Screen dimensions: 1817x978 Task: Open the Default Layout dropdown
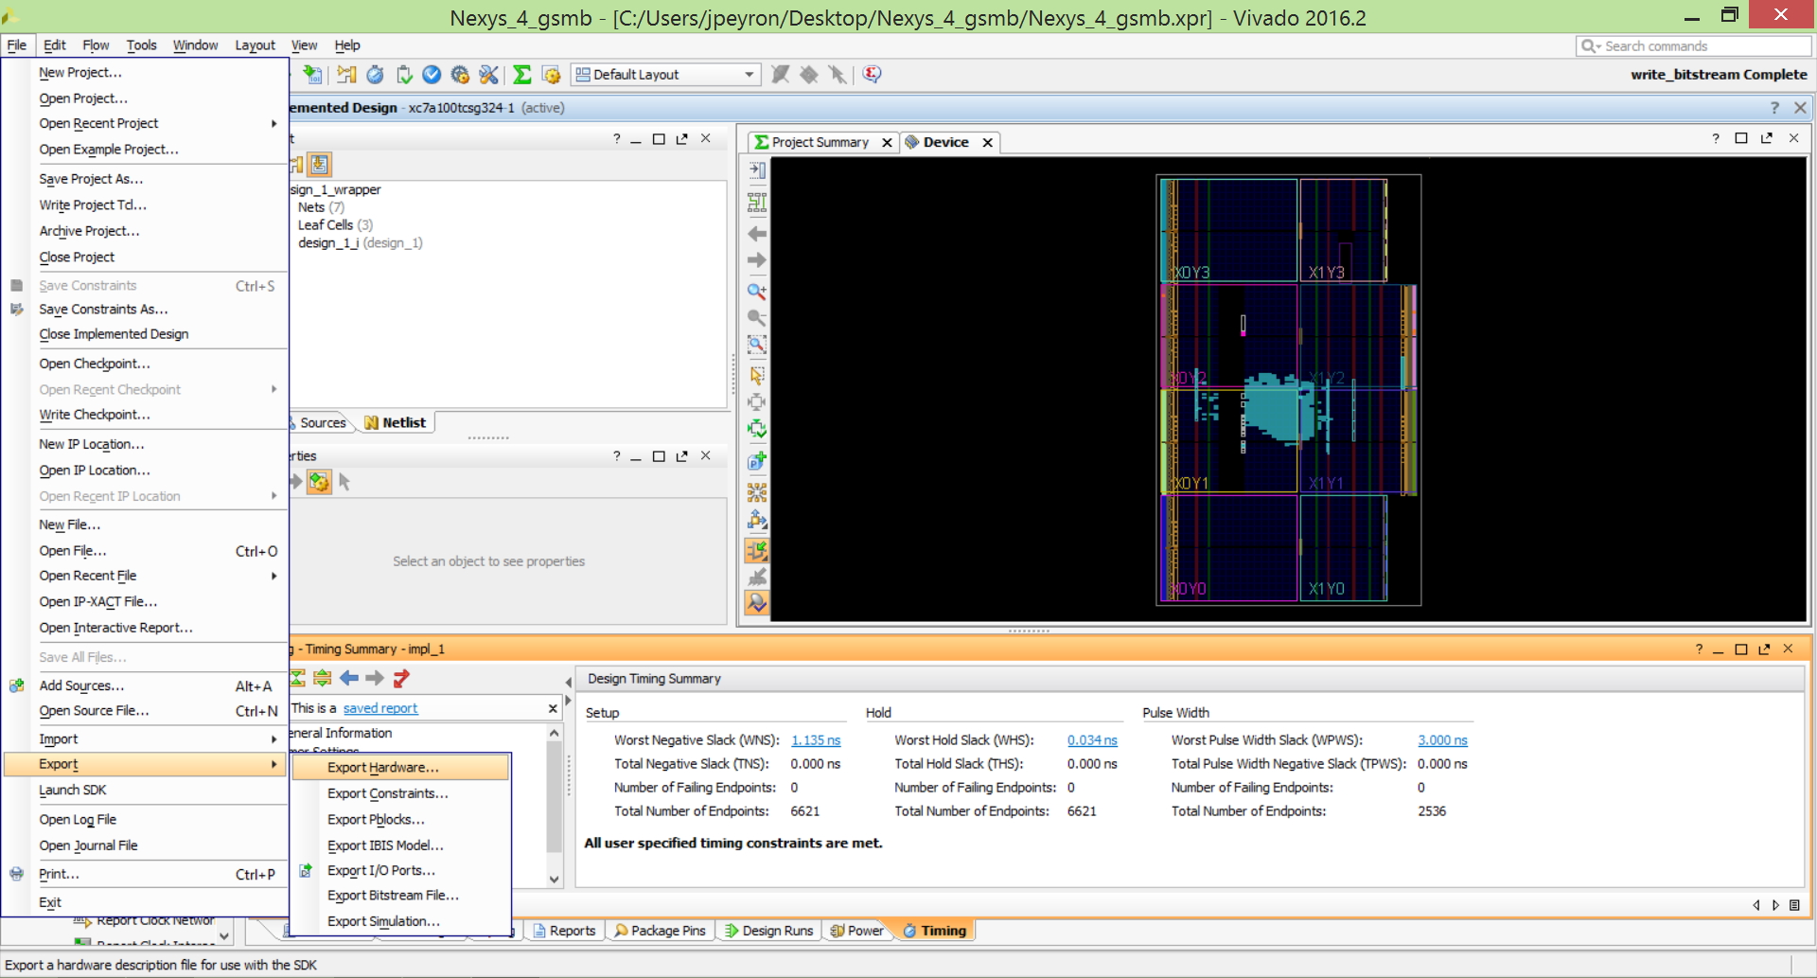[665, 75]
